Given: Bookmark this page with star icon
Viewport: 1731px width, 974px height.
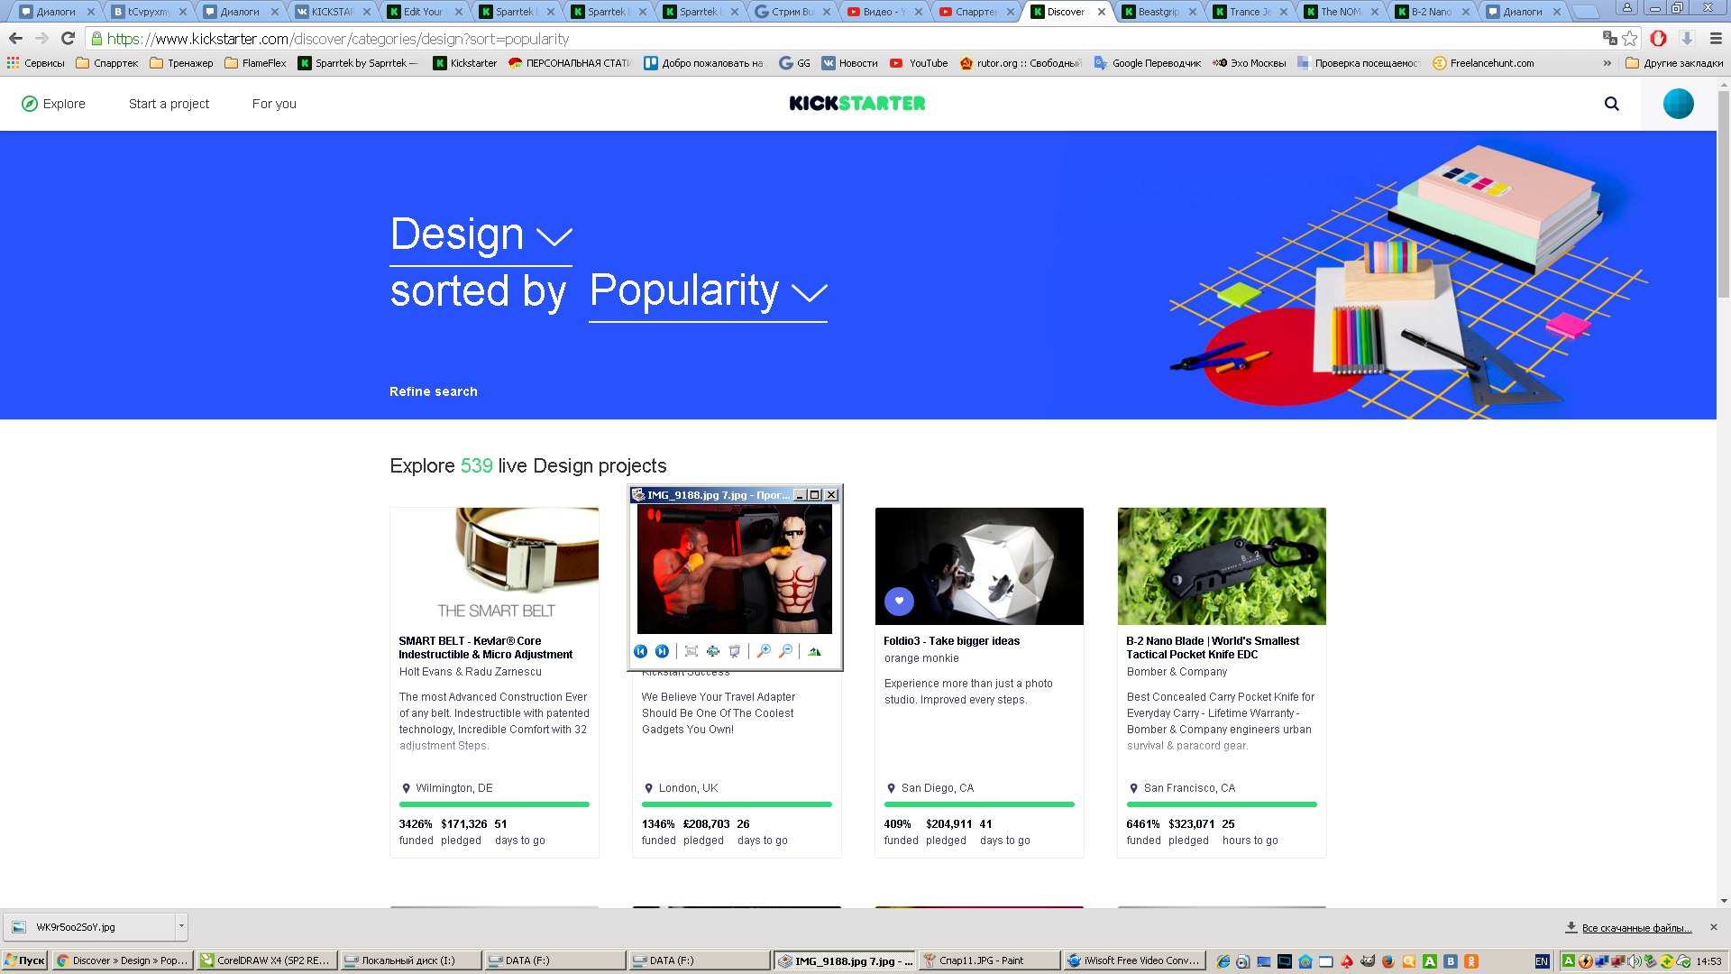Looking at the screenshot, I should (x=1629, y=39).
